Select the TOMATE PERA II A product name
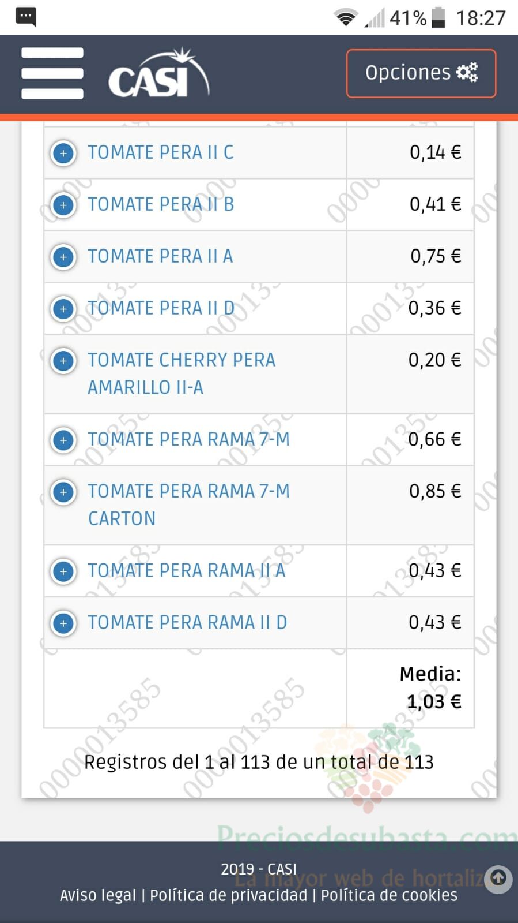This screenshot has width=518, height=923. point(160,256)
